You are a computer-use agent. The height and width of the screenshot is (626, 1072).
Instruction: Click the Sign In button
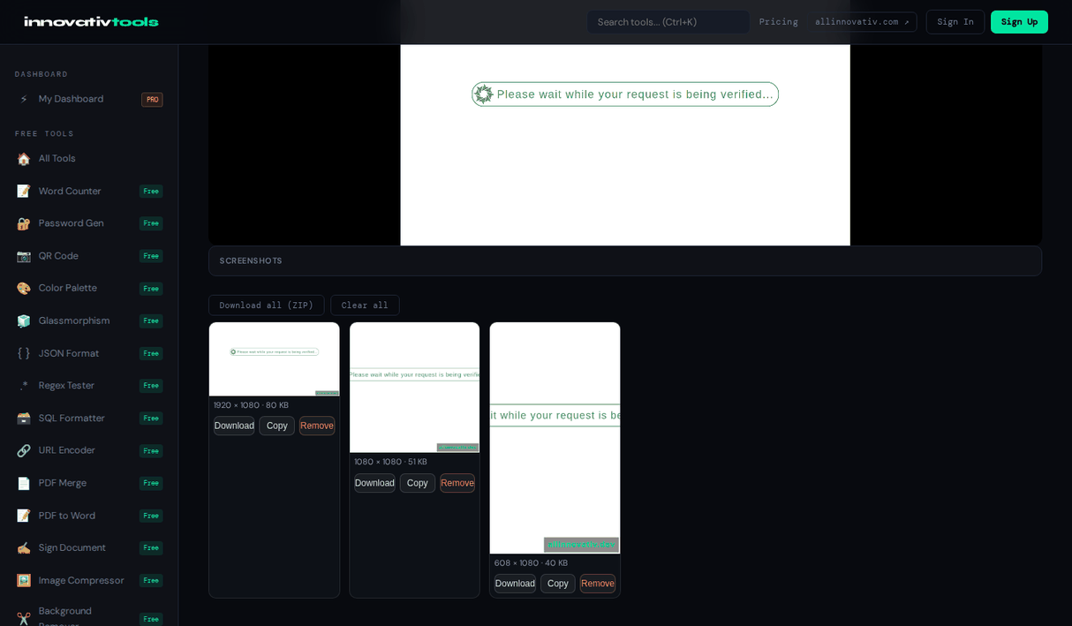click(x=955, y=22)
